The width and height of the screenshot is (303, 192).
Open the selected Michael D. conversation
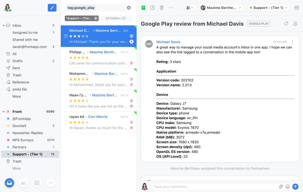pos(99,36)
